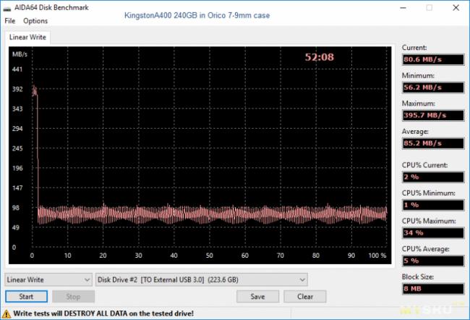This screenshot has width=470, height=320.
Task: Click the Average speed value 85.2 MB/s
Action: [433, 143]
